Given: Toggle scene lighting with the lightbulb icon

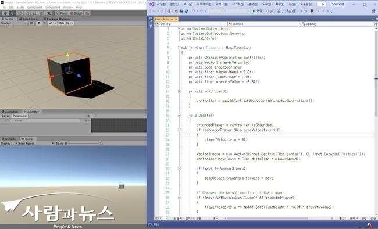Looking at the screenshot, I should (38, 23).
